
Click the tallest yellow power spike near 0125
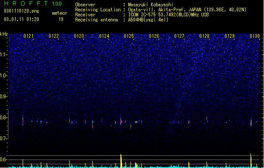(x=121, y=161)
